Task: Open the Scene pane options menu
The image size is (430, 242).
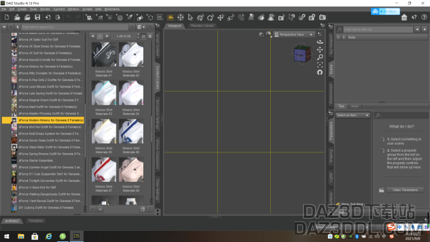Action: coord(331,27)
